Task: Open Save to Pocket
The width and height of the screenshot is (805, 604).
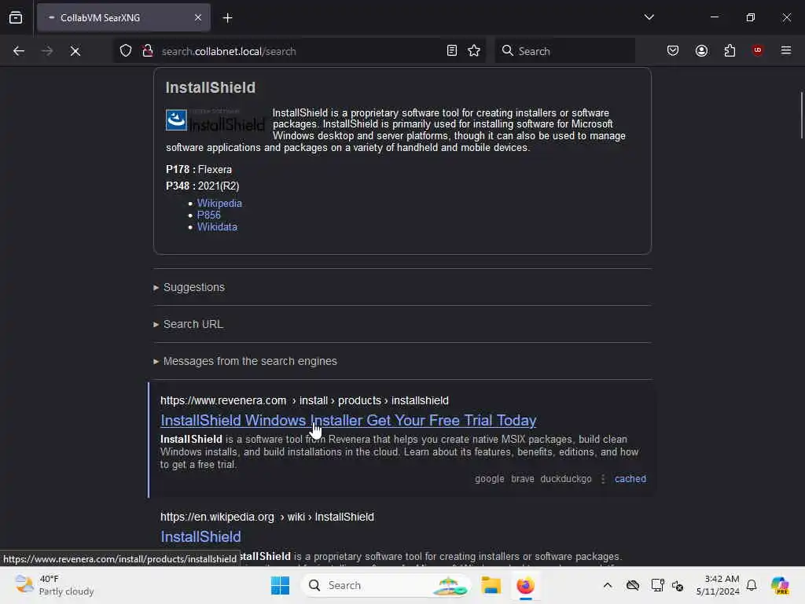Action: (673, 50)
